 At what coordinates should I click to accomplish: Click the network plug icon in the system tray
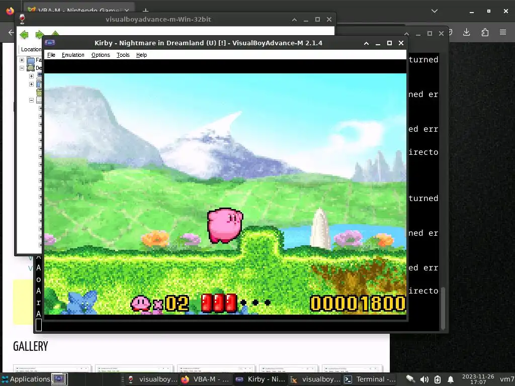(410, 379)
